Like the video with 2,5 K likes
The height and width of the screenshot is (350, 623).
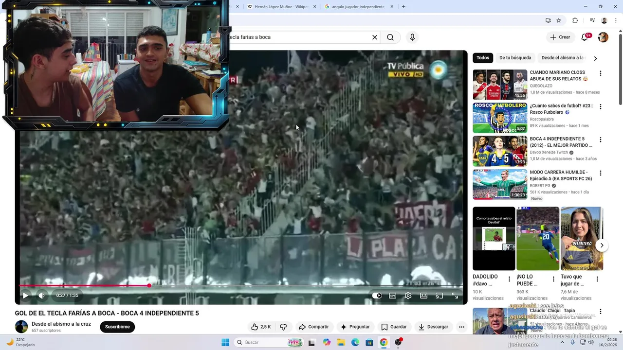(261, 327)
